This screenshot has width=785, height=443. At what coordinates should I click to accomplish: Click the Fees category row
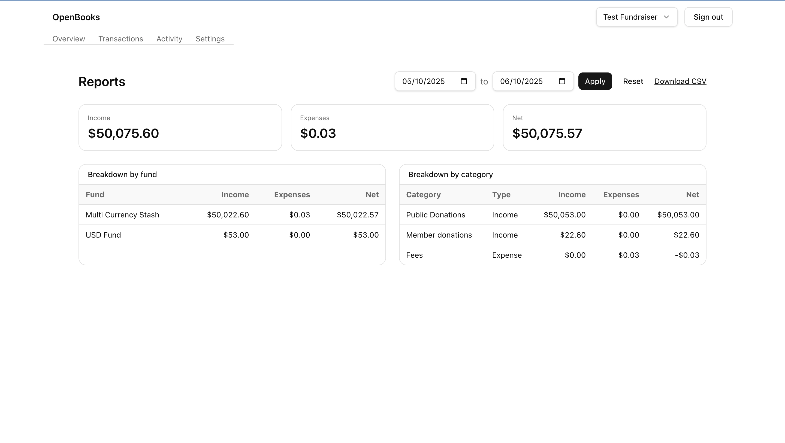[x=414, y=255]
